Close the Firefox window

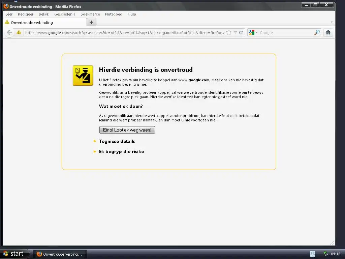(326, 5)
